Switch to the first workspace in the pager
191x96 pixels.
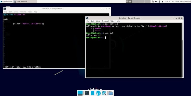[x=129, y=2]
